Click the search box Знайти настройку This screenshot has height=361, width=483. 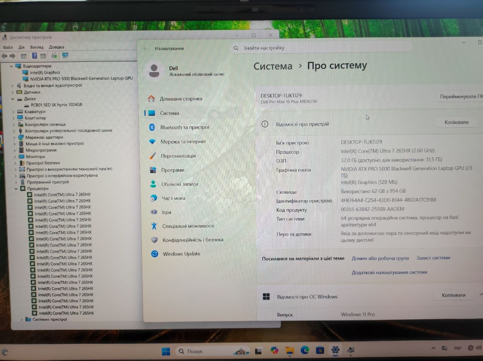(322, 48)
